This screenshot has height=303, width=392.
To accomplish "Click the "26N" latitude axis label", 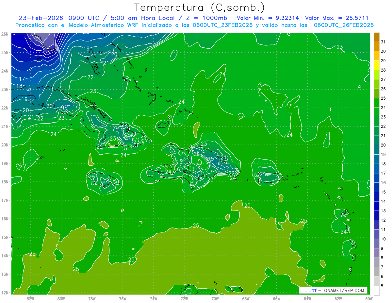I will [5, 34].
